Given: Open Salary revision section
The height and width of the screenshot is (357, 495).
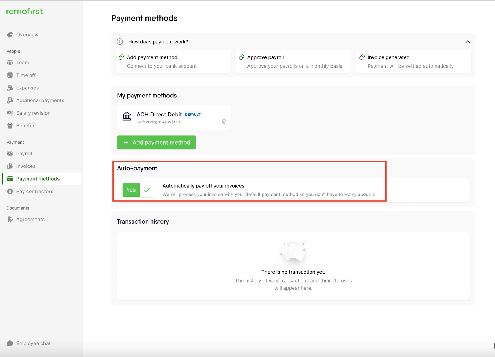Looking at the screenshot, I should click(33, 113).
